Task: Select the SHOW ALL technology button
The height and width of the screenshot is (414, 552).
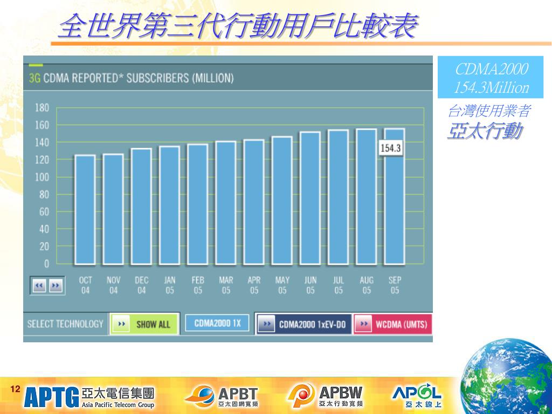Action: click(144, 324)
